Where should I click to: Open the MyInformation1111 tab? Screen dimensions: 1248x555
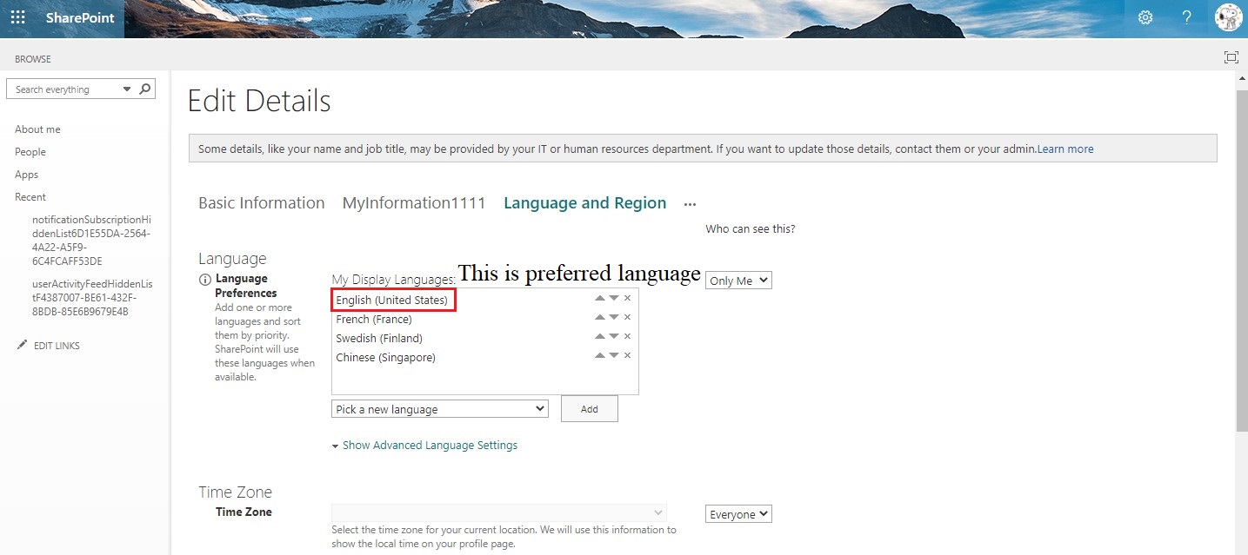(414, 202)
